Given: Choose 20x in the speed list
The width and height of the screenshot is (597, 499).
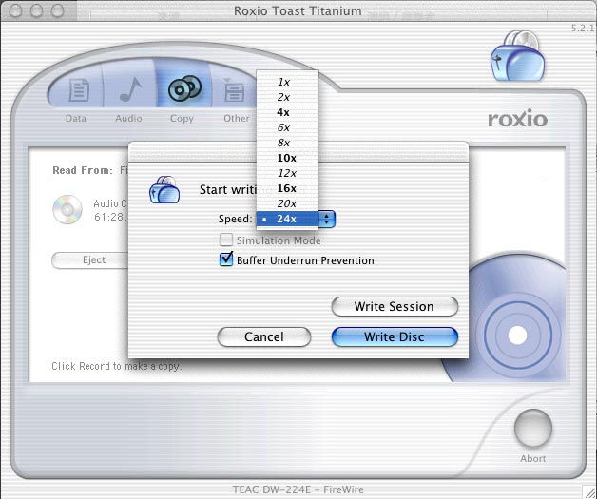Looking at the screenshot, I should pos(287,203).
